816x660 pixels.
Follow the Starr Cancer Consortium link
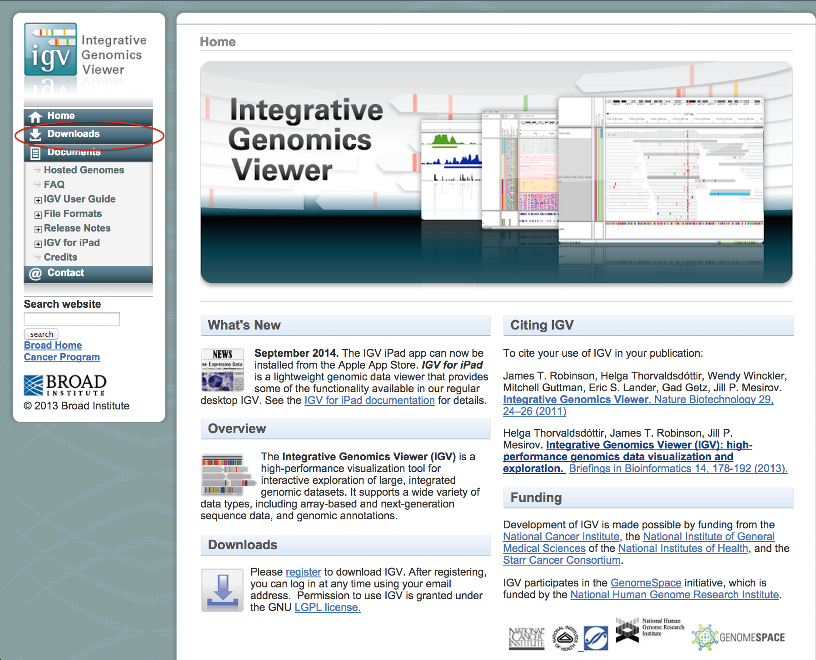click(x=562, y=560)
